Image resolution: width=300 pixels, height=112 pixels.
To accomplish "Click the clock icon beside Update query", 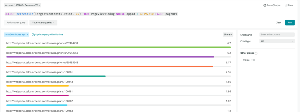I will tap(33, 34).
